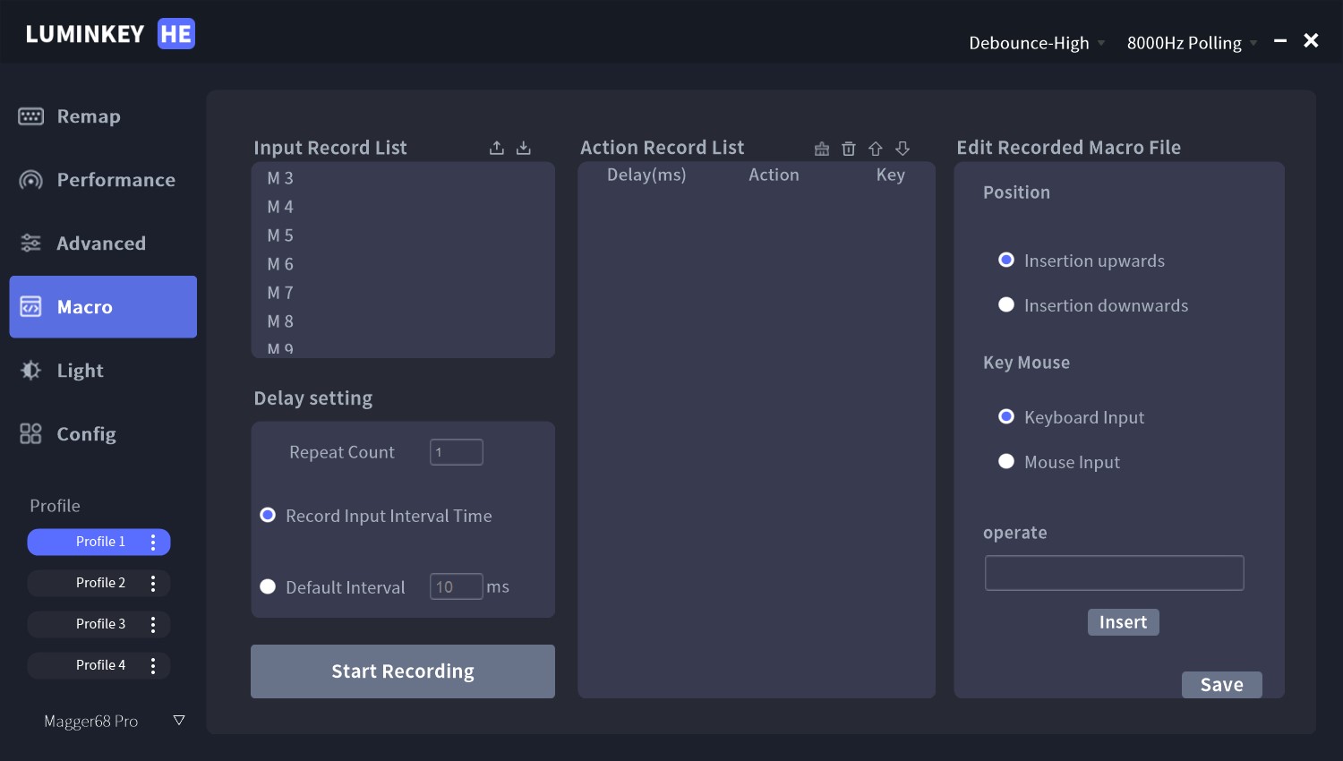Open Profile 1 three-dot options menu
1343x761 pixels.
tap(153, 542)
